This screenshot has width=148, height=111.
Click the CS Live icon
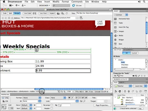coord(74,6)
